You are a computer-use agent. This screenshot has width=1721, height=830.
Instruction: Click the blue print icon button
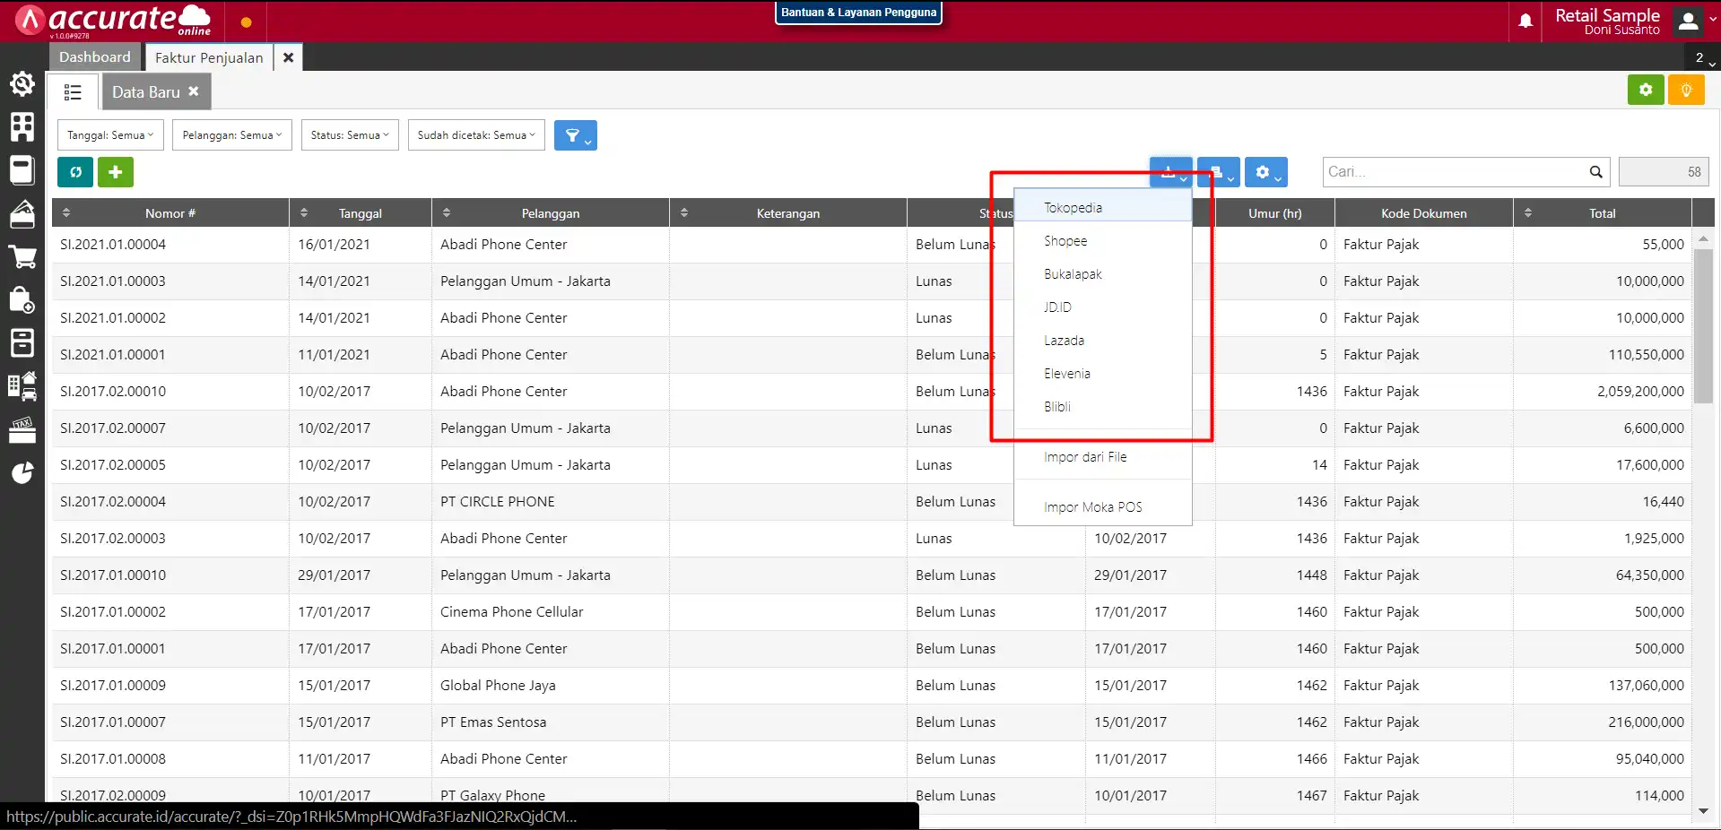(1218, 172)
